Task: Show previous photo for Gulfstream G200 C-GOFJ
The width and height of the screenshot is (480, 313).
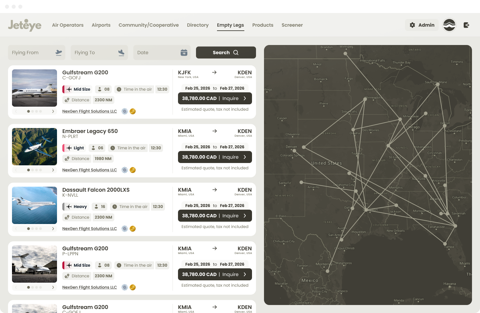Action: (x=16, y=111)
